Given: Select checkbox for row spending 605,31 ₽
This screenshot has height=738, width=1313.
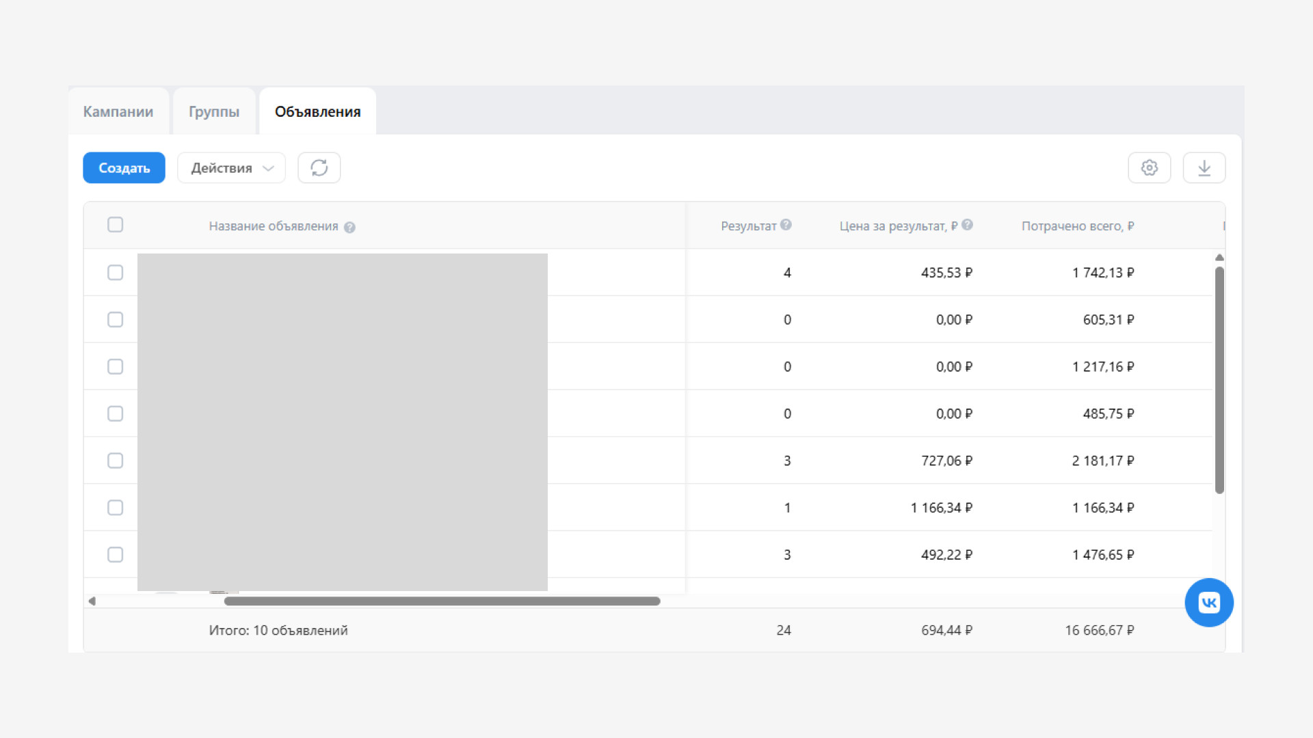Looking at the screenshot, I should point(115,320).
